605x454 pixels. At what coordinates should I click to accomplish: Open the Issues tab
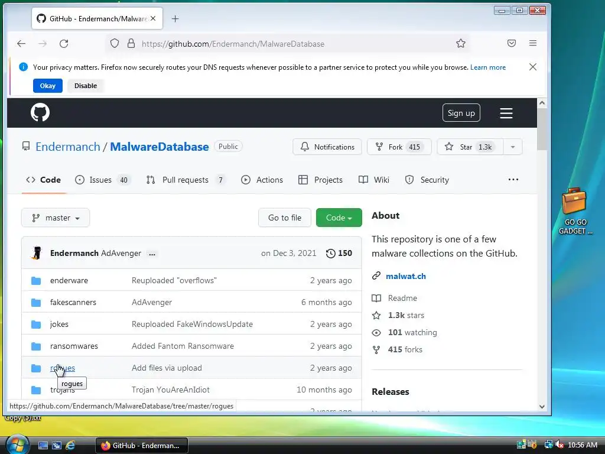(103, 180)
